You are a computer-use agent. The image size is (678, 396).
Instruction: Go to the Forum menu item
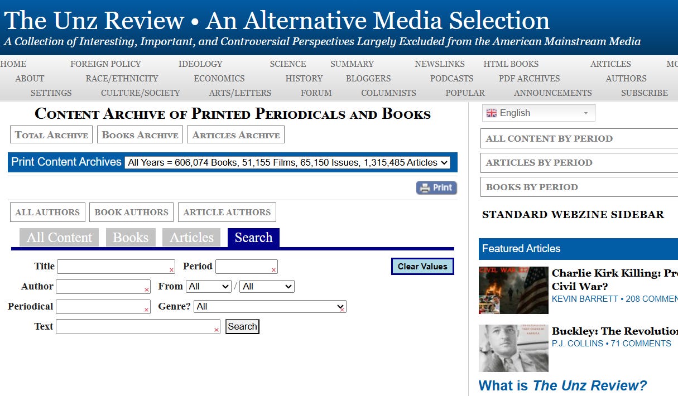(316, 93)
